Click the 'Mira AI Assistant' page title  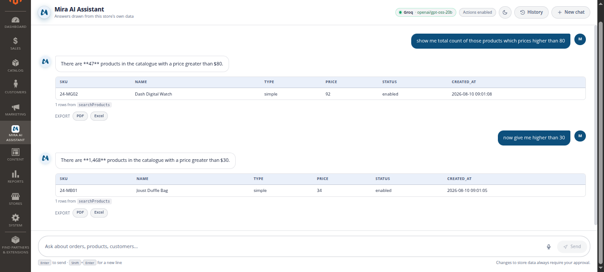coord(80,9)
